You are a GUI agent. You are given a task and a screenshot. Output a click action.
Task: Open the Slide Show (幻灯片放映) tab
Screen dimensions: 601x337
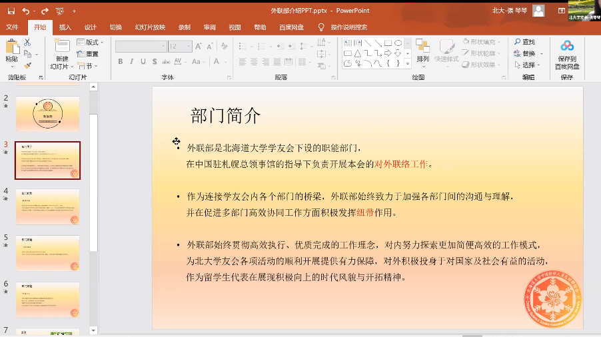click(150, 27)
